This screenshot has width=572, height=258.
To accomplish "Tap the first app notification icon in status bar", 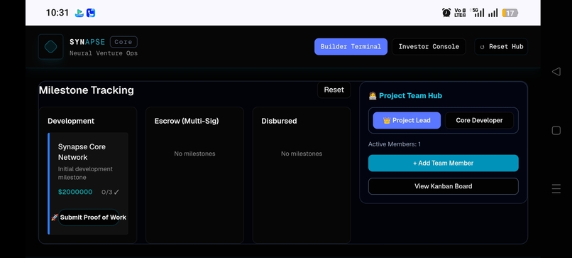I will (79, 14).
